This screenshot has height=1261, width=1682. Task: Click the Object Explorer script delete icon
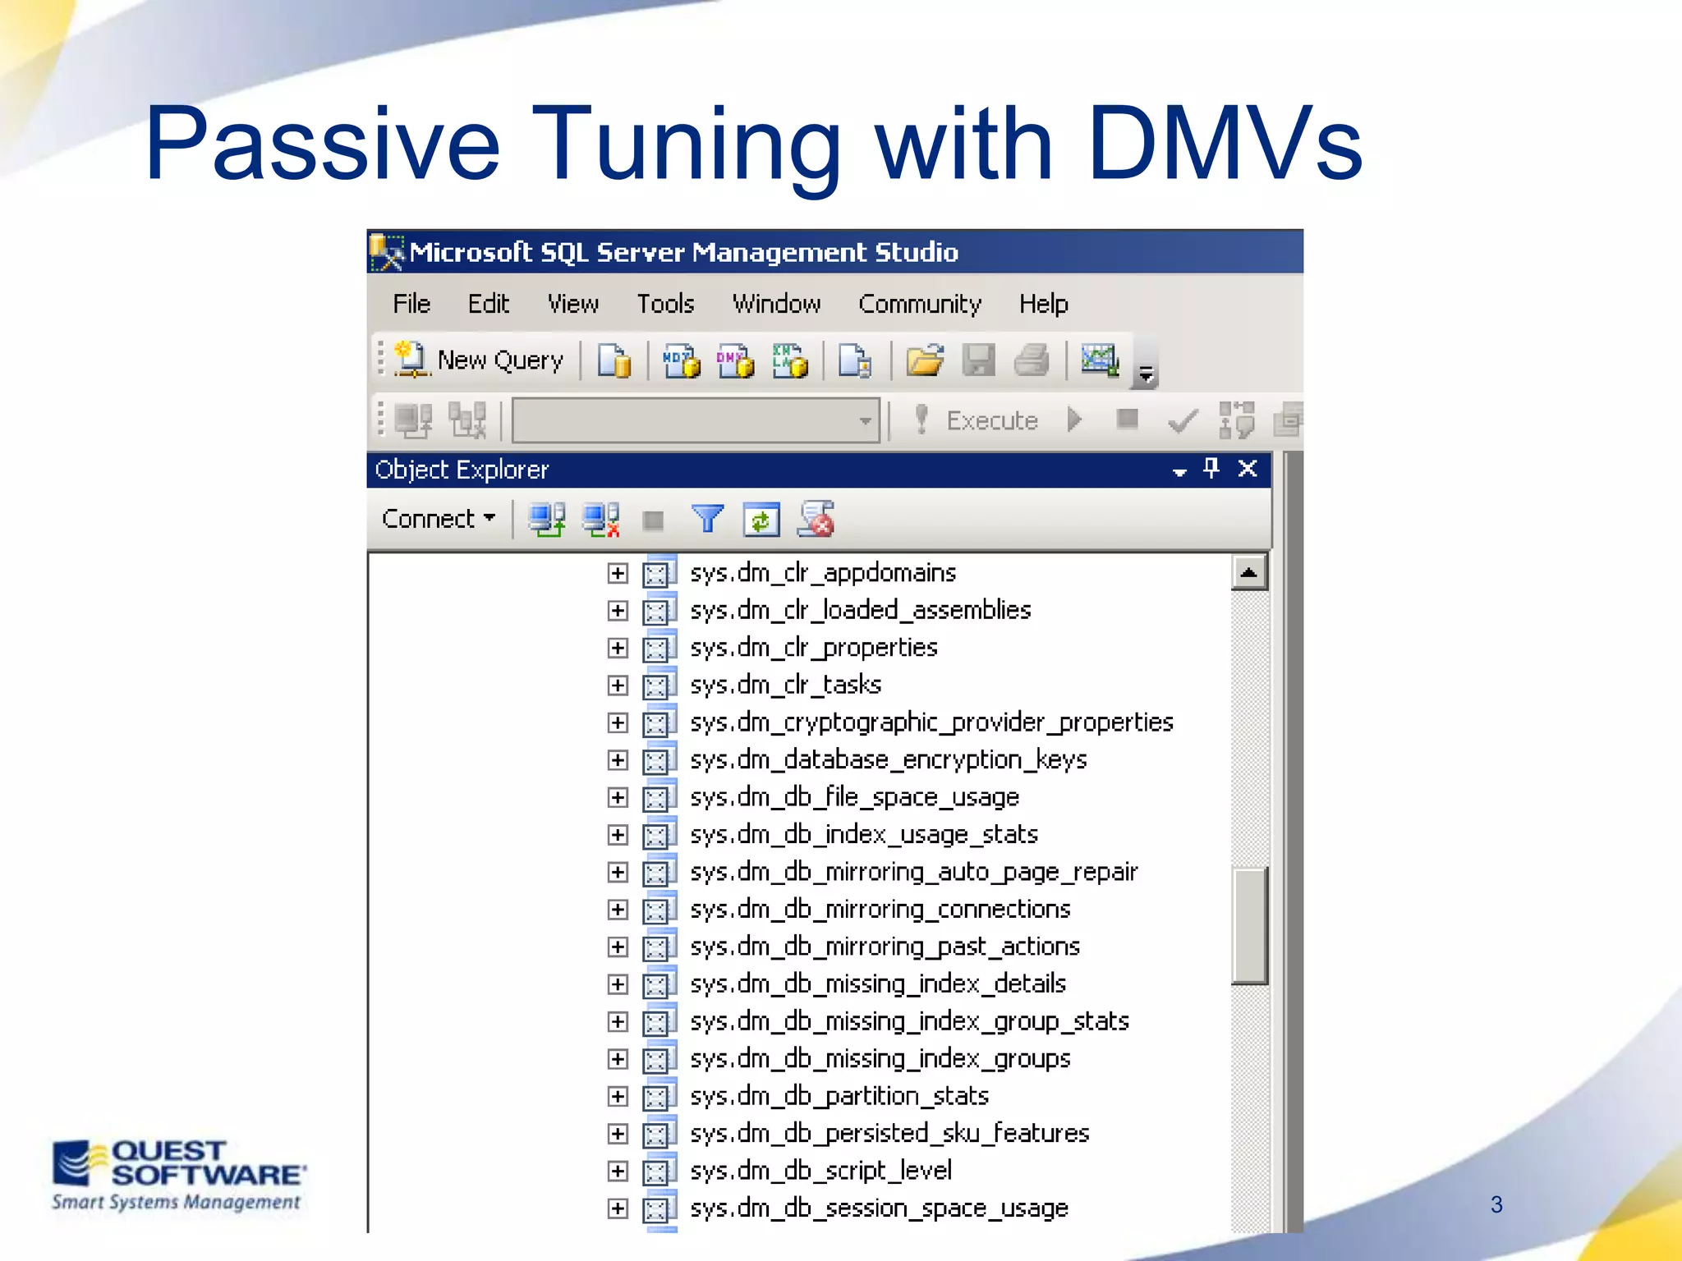tap(816, 520)
